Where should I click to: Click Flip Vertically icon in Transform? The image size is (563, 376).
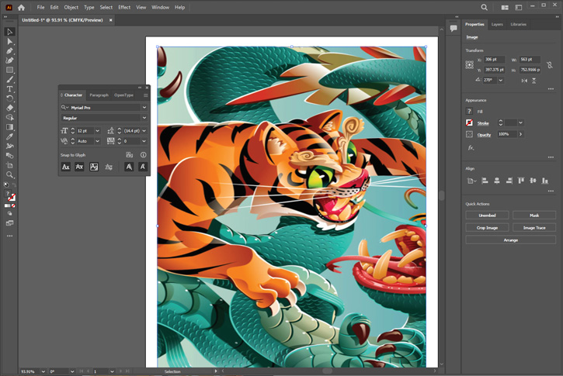point(534,81)
